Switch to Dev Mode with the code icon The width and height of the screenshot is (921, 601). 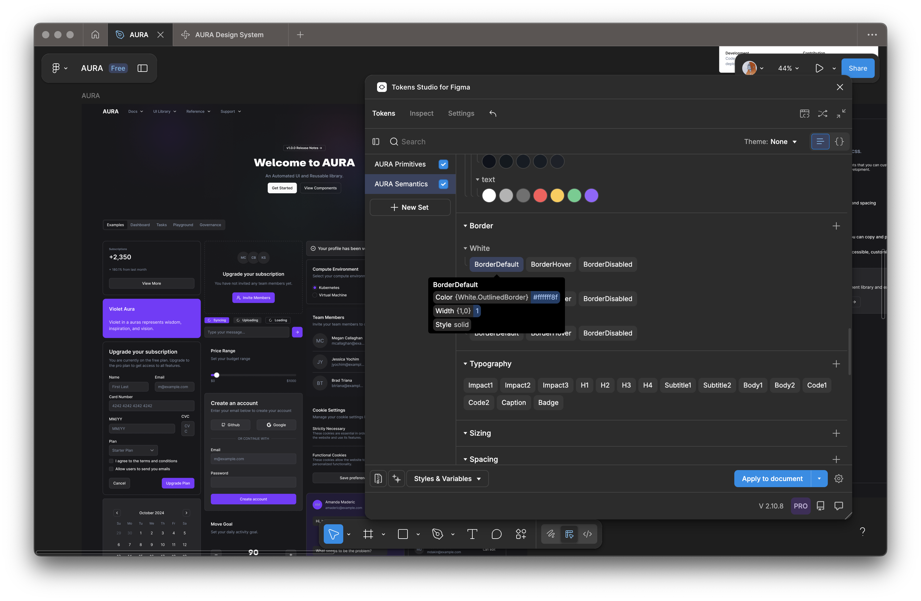point(588,534)
